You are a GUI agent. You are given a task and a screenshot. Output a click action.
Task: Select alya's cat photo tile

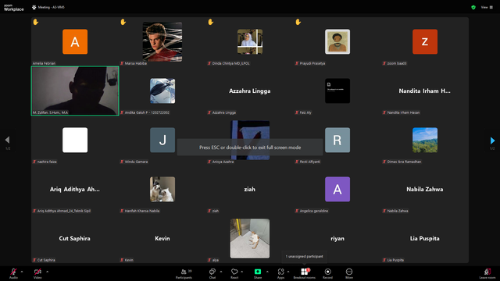coord(250,238)
